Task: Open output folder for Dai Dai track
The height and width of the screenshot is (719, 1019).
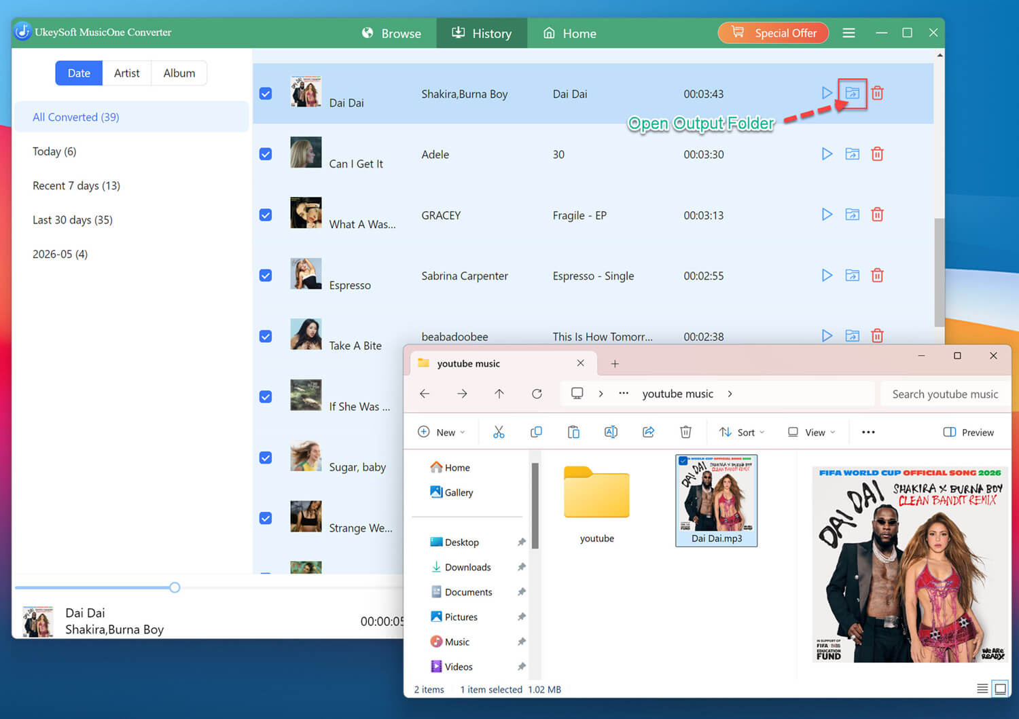Action: tap(852, 93)
